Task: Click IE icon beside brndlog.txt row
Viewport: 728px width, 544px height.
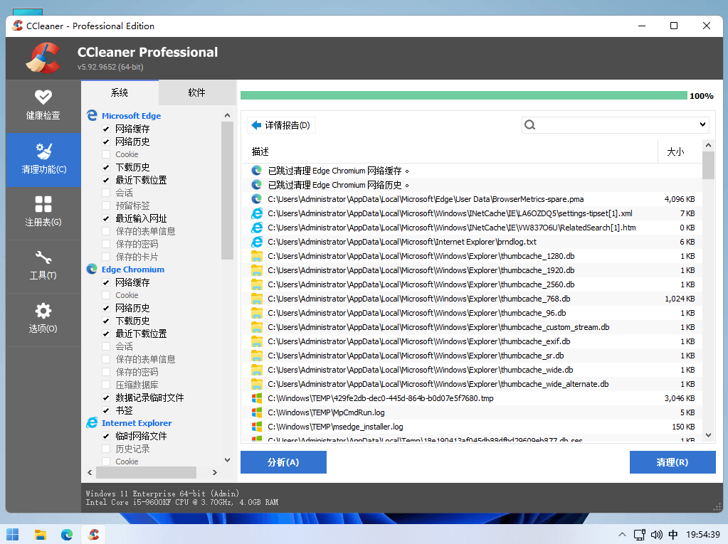Action: tap(256, 242)
